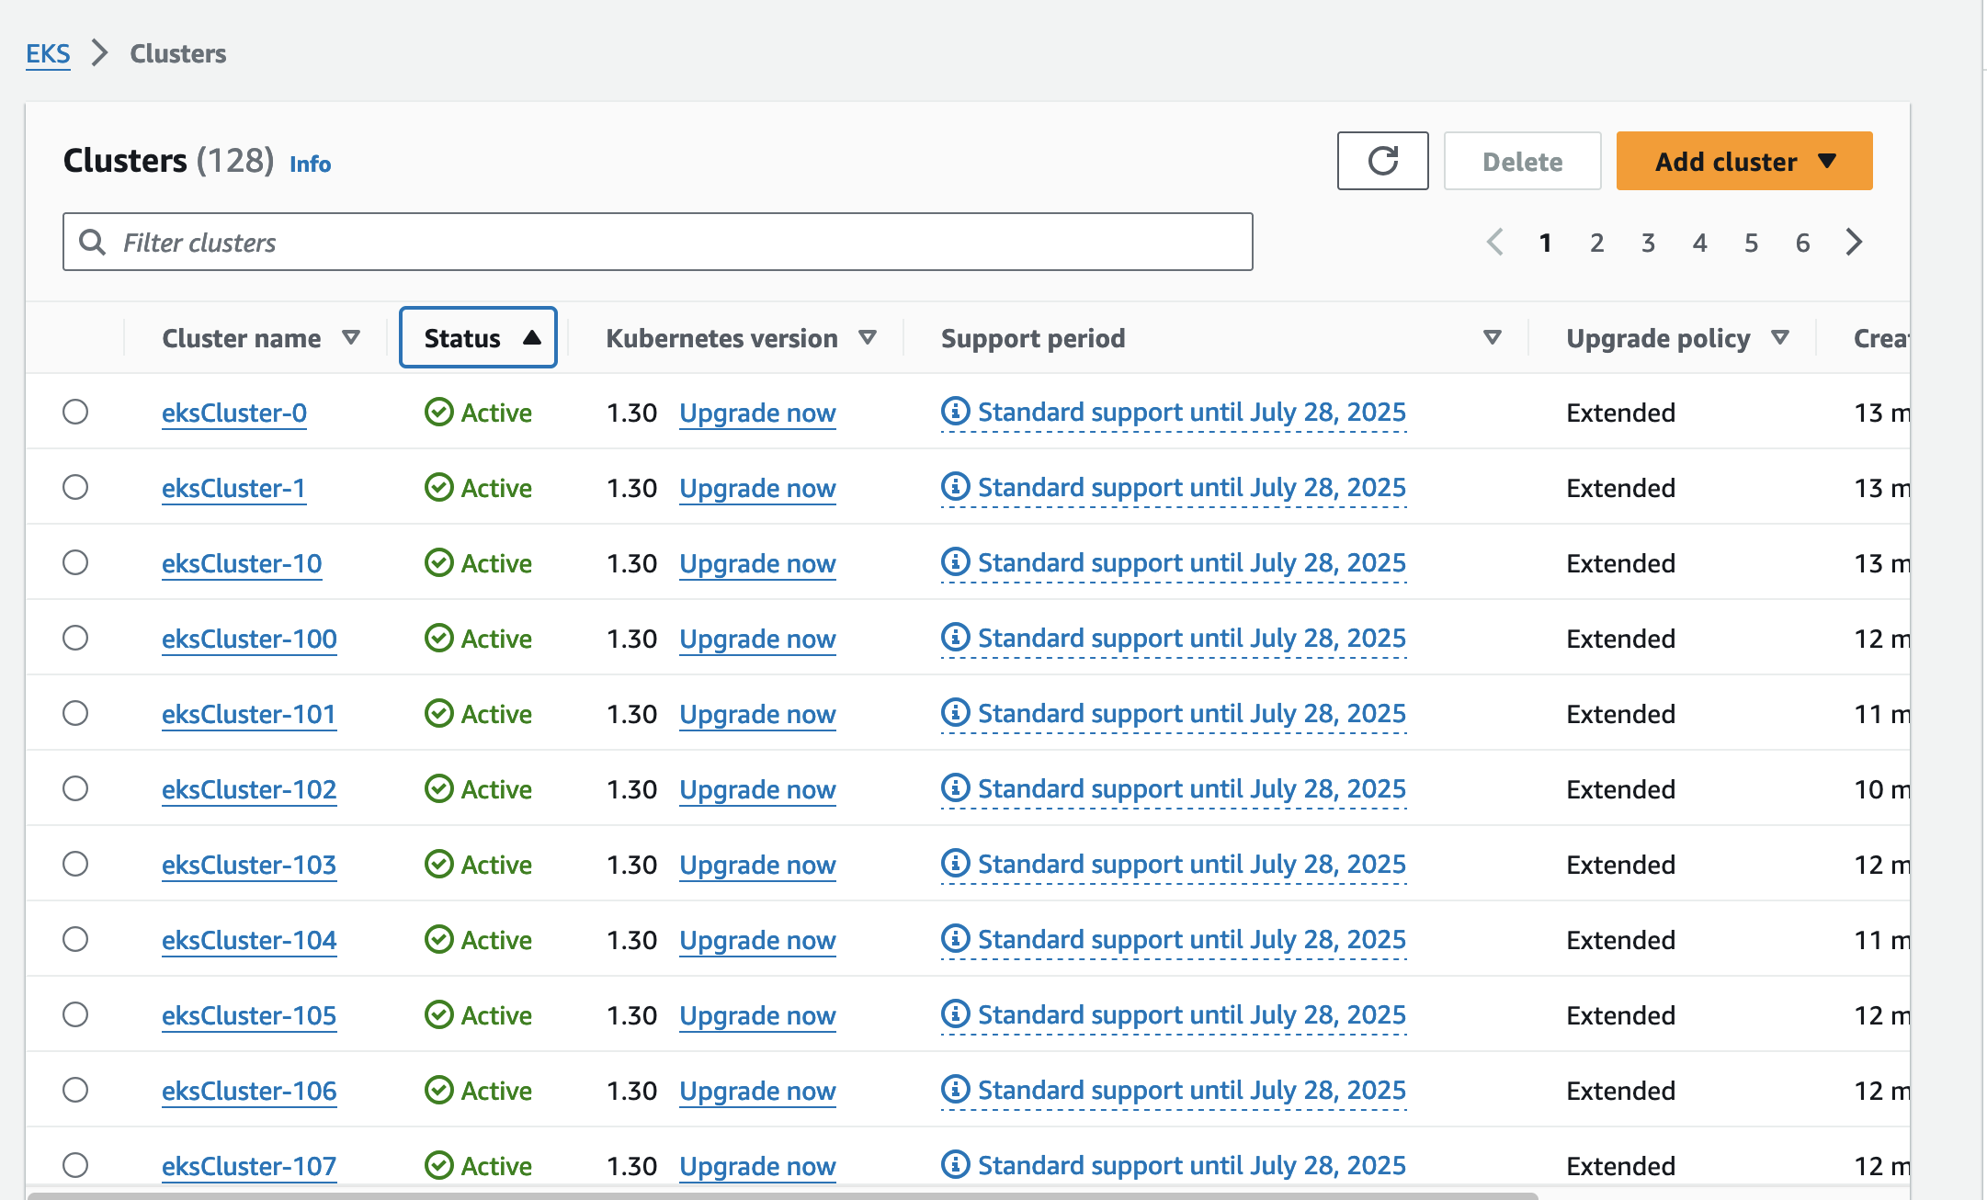Go to page 5 of clusters
The image size is (1987, 1200).
1751,243
